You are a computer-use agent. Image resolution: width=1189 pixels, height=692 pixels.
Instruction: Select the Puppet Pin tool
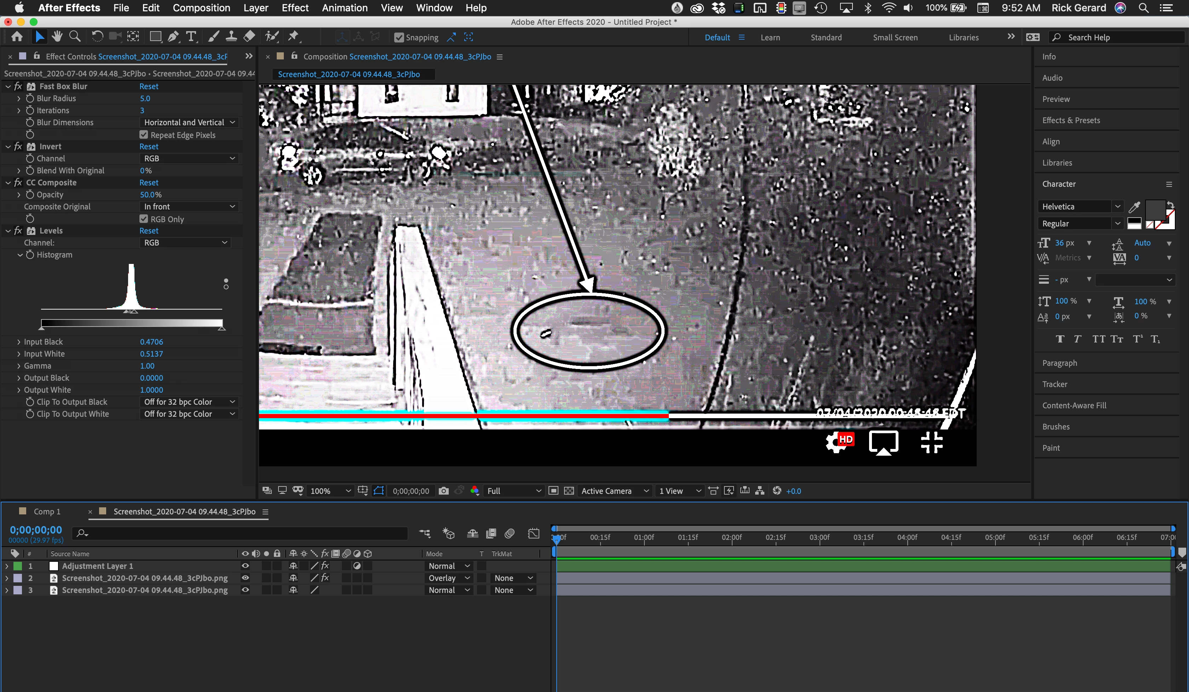[293, 36]
